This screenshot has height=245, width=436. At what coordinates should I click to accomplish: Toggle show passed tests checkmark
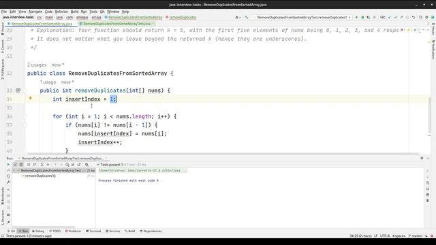coord(15,165)
